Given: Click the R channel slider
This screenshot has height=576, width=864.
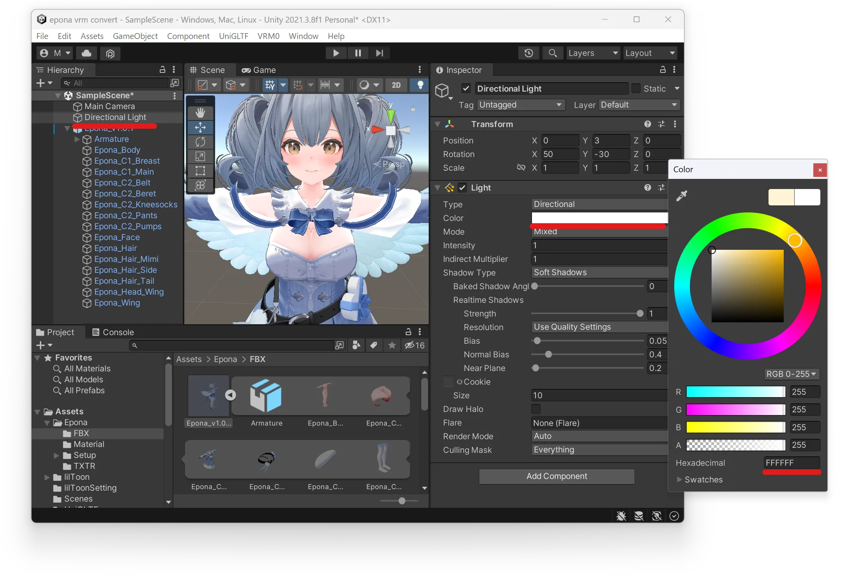Looking at the screenshot, I should click(736, 392).
